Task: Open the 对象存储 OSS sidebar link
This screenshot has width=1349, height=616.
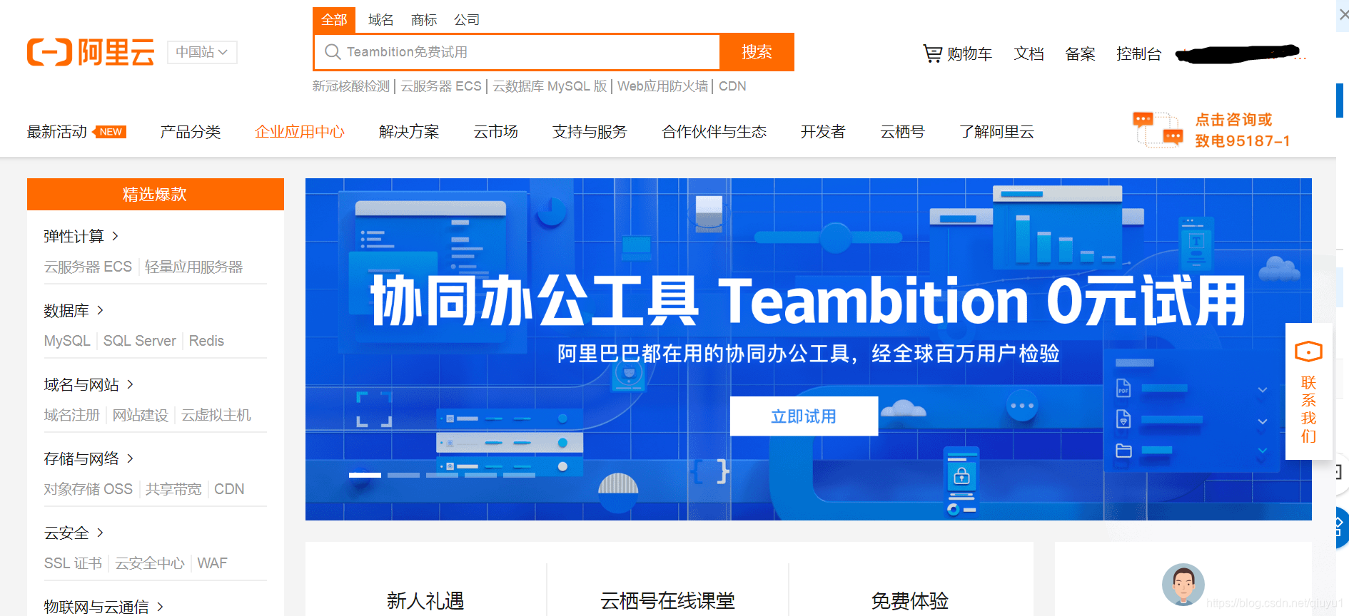Action: 89,489
